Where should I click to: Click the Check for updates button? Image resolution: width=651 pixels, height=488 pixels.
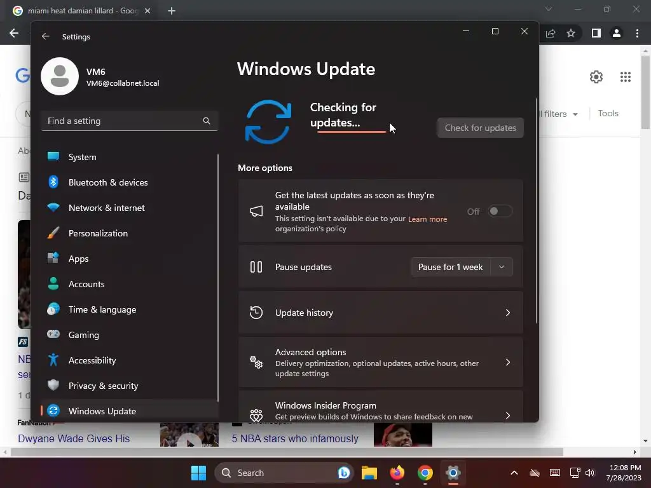coord(481,128)
